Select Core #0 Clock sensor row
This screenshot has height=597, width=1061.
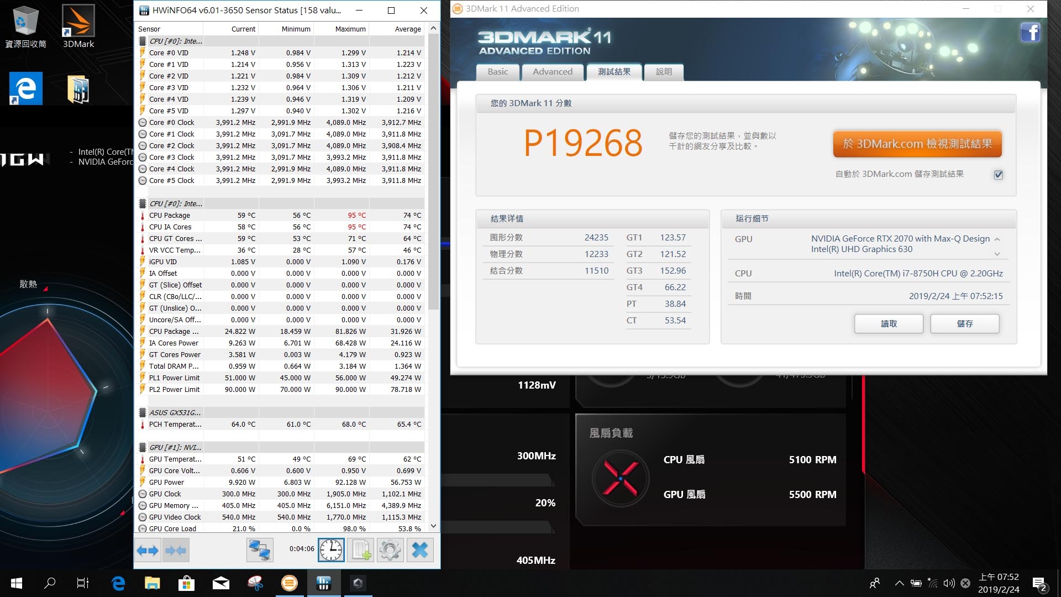(280, 123)
